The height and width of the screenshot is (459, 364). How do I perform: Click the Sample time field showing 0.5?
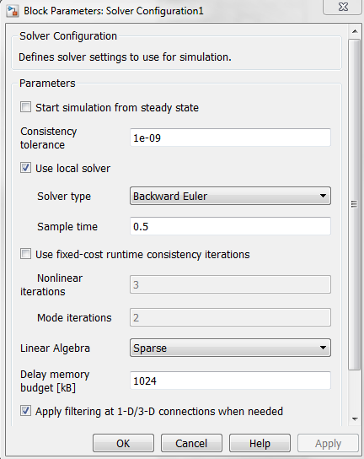[230, 226]
